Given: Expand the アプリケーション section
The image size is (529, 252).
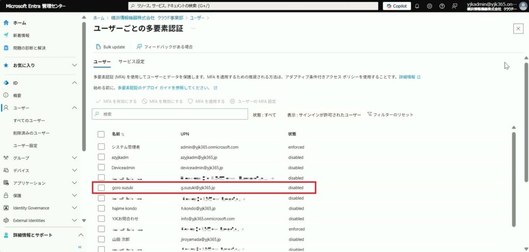Looking at the screenshot, I should point(75,183).
